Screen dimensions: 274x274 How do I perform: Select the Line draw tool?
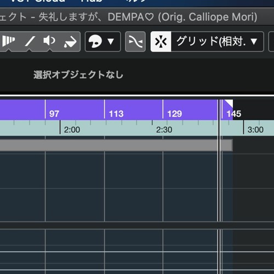(30, 41)
